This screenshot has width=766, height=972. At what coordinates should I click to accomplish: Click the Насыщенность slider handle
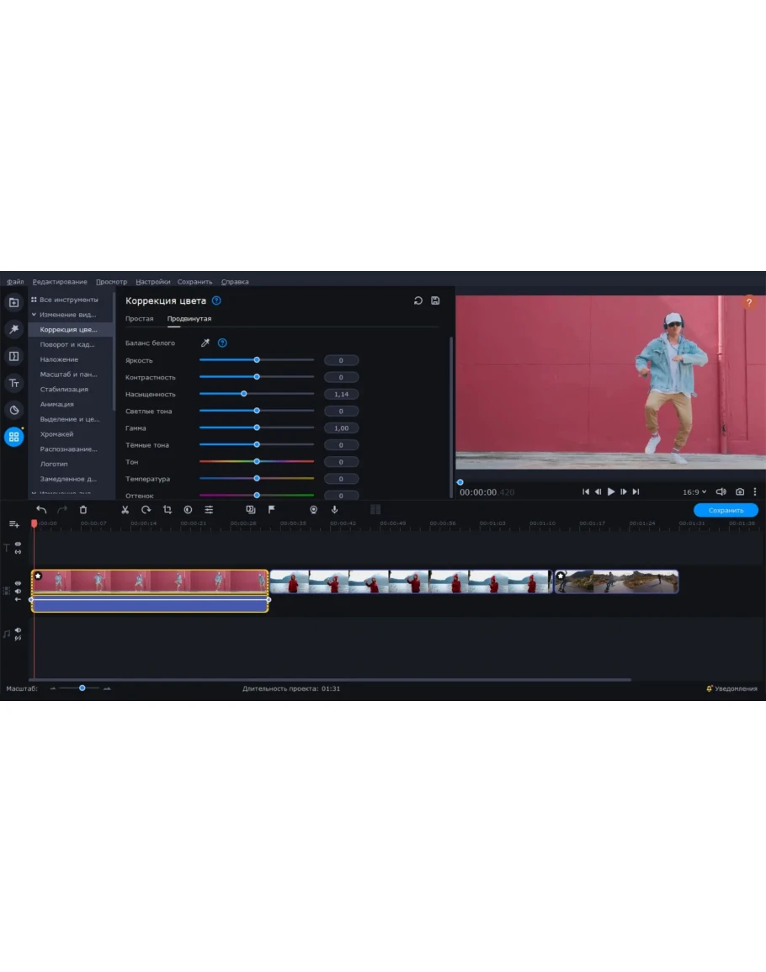click(x=244, y=394)
